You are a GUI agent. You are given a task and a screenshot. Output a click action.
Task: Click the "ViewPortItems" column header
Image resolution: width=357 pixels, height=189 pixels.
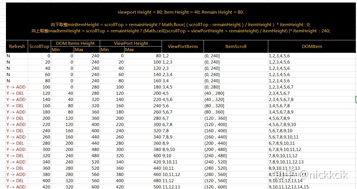coord(183,47)
